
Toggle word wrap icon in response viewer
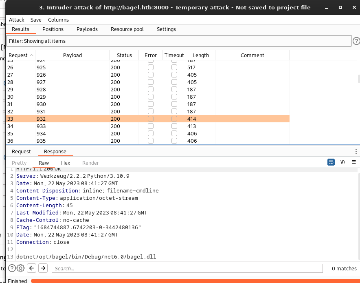[x=331, y=162]
